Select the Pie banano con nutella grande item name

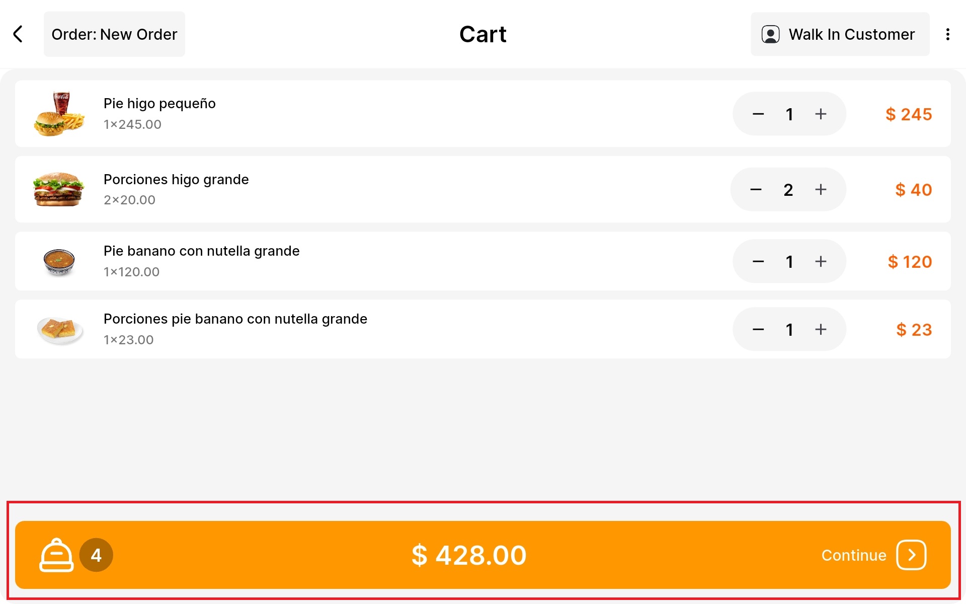(x=201, y=251)
